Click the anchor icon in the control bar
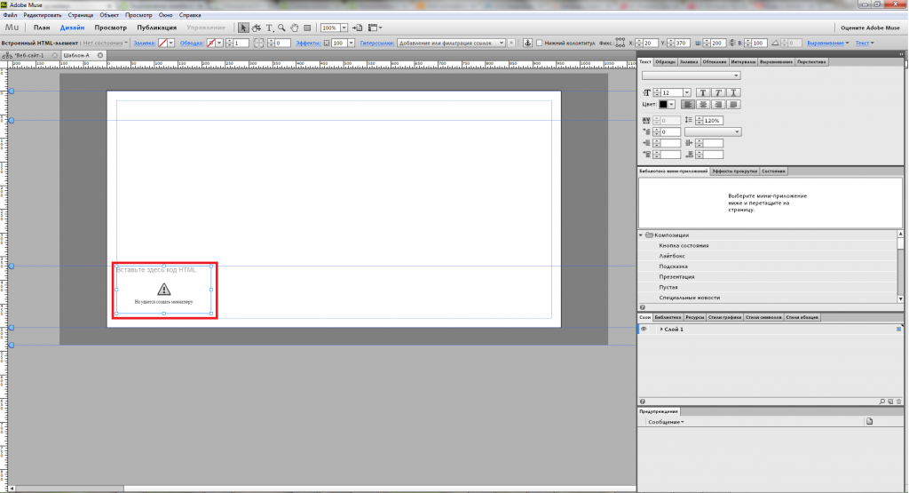The image size is (909, 493). point(526,43)
